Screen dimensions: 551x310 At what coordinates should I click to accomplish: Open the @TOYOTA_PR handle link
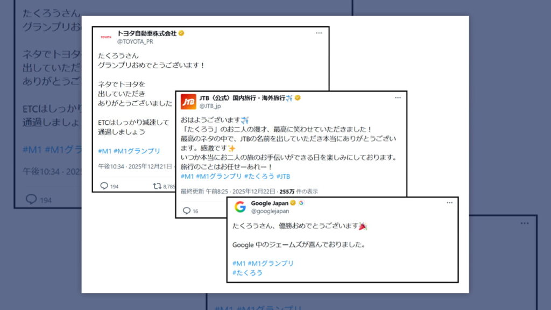pyautogui.click(x=135, y=41)
